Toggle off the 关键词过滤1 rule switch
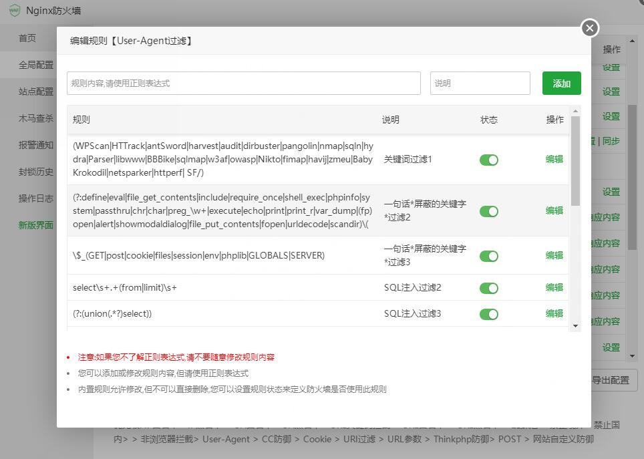Viewport: 644px width, 459px height. coord(489,160)
